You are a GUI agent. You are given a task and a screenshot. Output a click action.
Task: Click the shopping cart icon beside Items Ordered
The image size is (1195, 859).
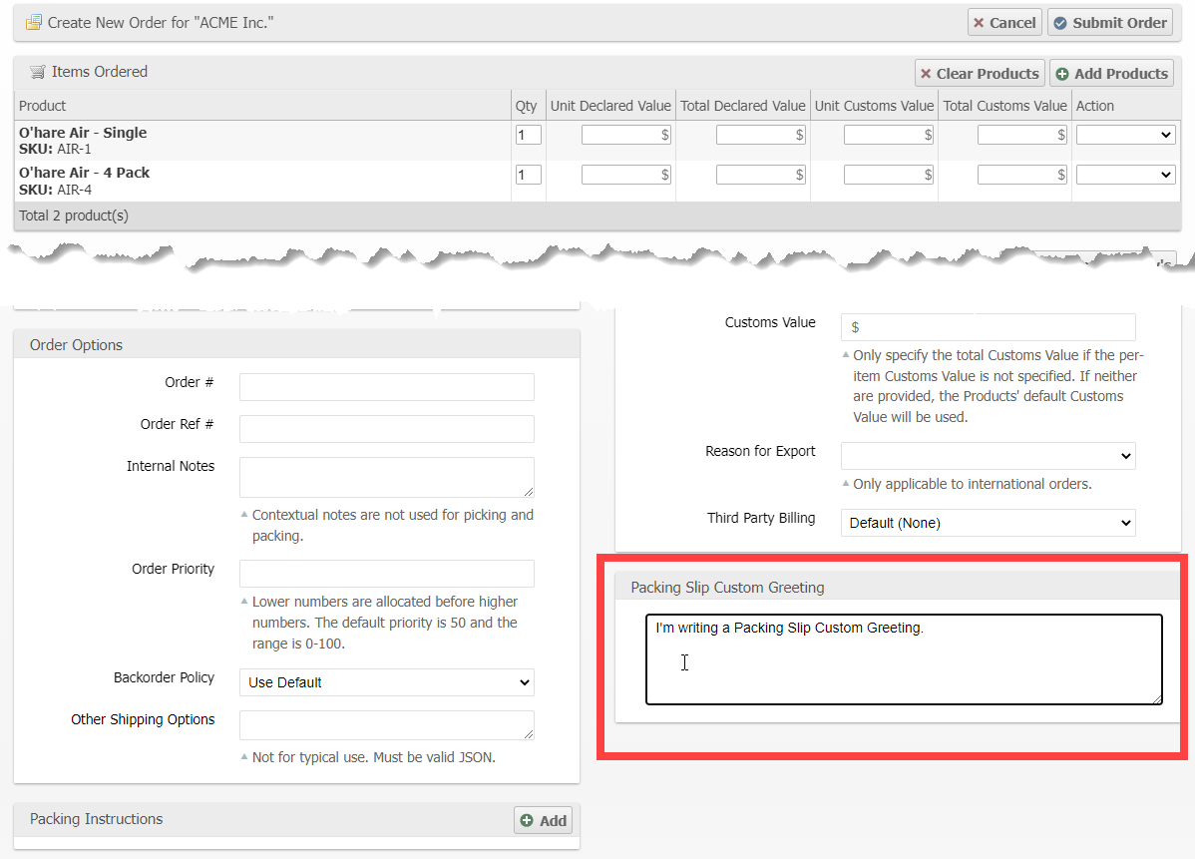38,72
